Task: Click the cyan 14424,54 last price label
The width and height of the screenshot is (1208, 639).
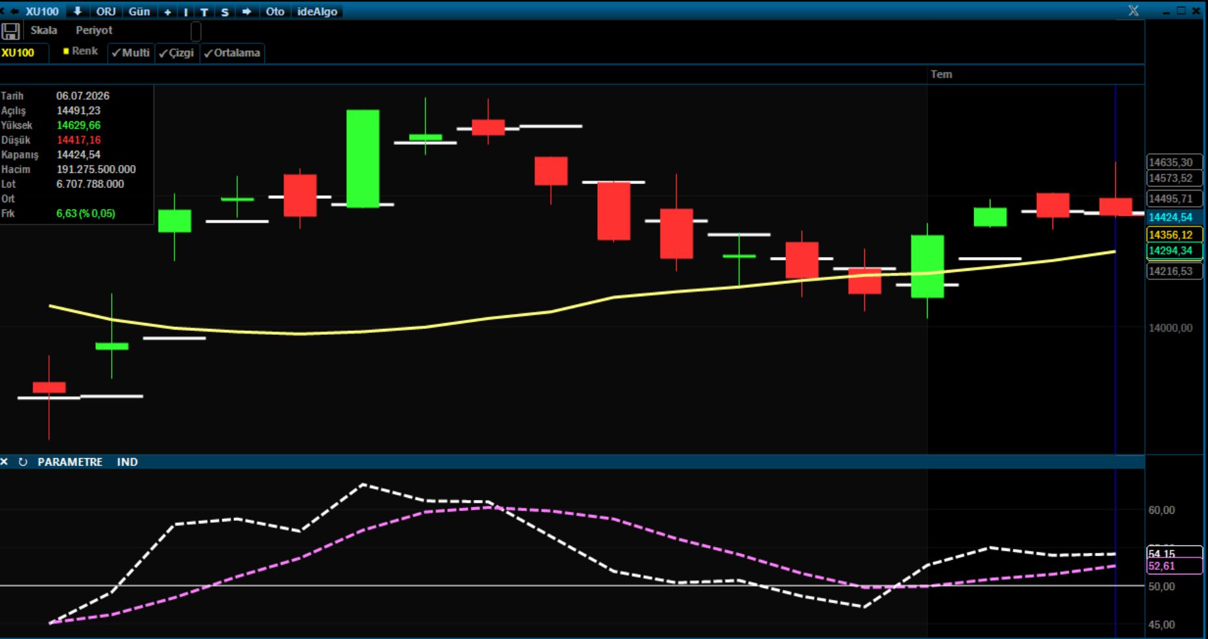Action: tap(1174, 217)
